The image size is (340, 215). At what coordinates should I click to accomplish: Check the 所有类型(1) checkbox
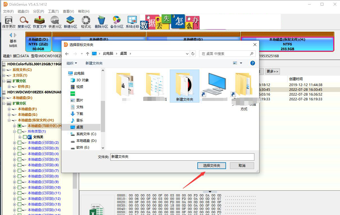coord(19,131)
